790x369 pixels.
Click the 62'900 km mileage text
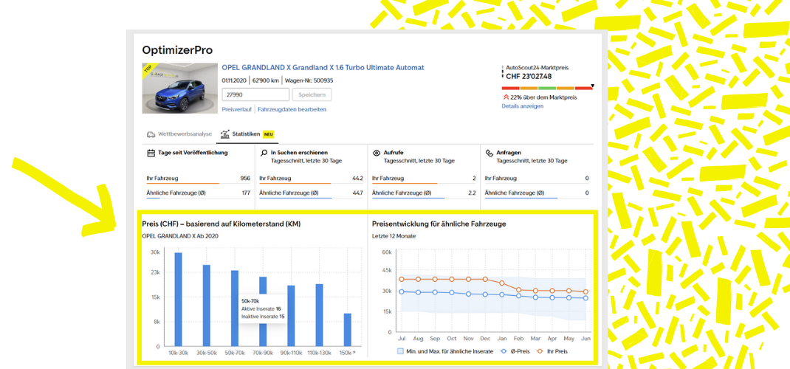tap(266, 80)
